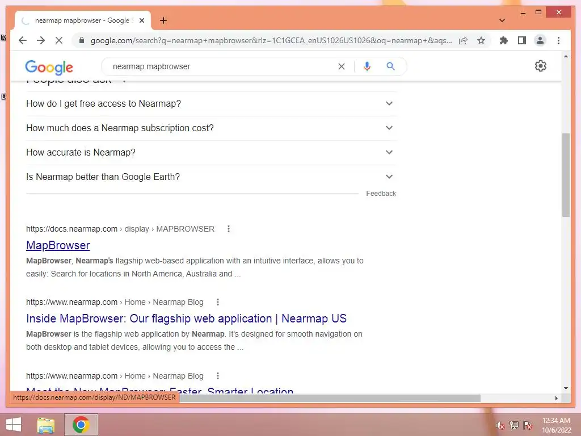Open more options for the third Nearmap Blog result

point(218,376)
